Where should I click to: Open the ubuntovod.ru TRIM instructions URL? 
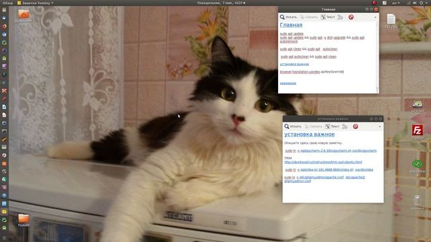323,162
